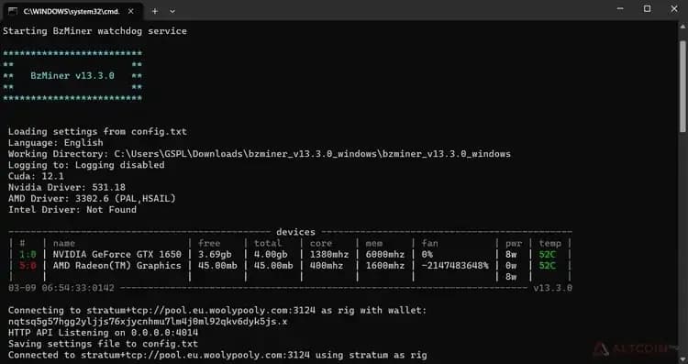Image resolution: width=688 pixels, height=364 pixels.
Task: Click the 'fan' column header
Action: point(430,243)
